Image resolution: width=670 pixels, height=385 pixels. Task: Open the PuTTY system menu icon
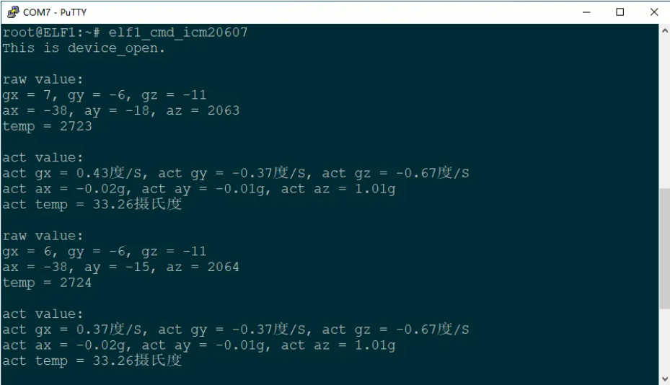(x=13, y=12)
